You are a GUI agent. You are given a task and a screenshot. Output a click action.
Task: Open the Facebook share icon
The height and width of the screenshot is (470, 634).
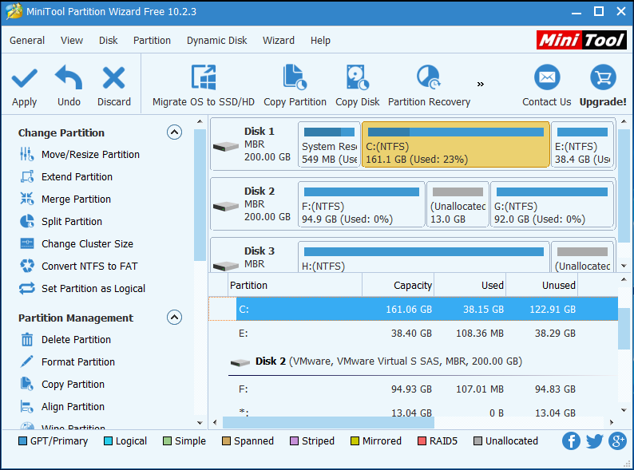pos(571,441)
